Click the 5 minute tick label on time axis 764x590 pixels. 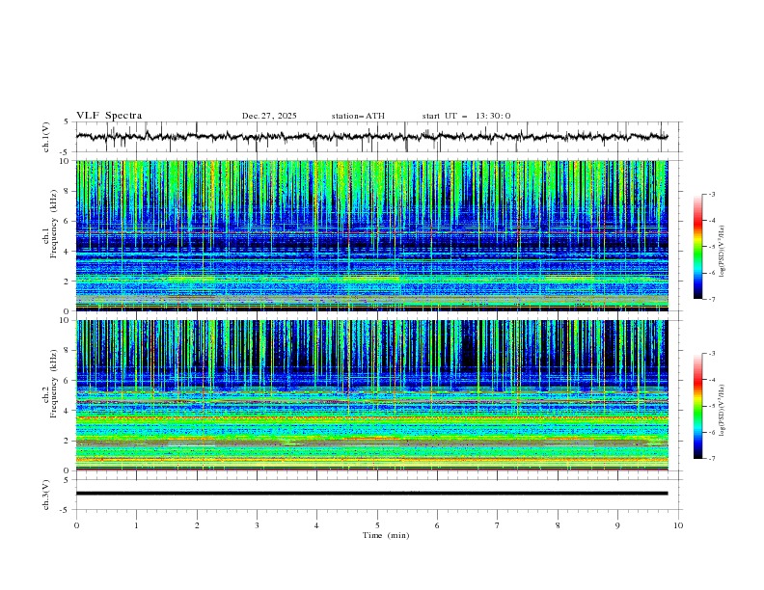pos(377,526)
